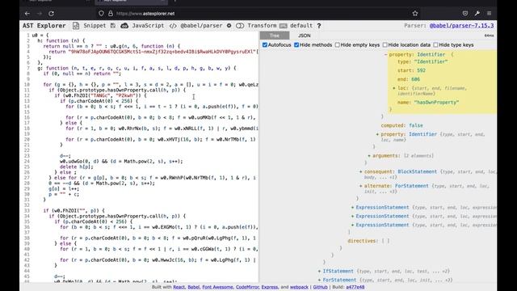Open the webpack footer link
The height and width of the screenshot is (291, 517).
tap(299, 287)
